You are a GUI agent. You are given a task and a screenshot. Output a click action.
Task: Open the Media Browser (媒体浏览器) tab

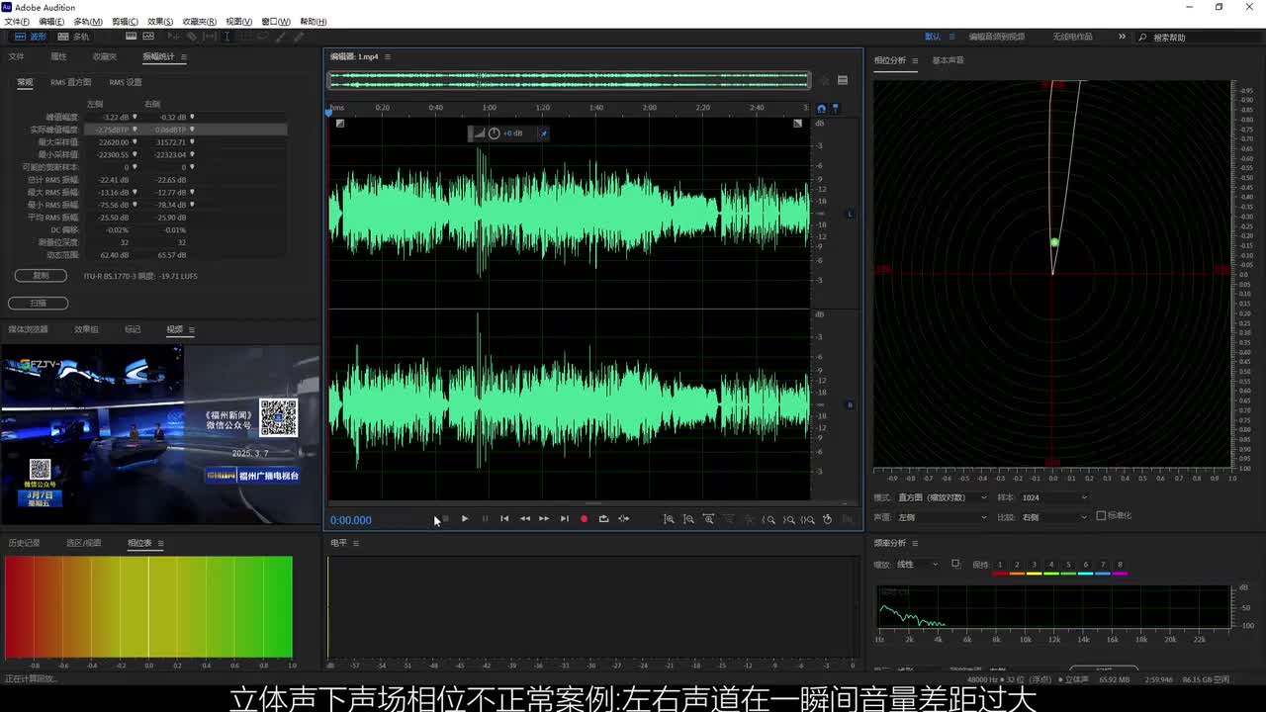point(28,329)
